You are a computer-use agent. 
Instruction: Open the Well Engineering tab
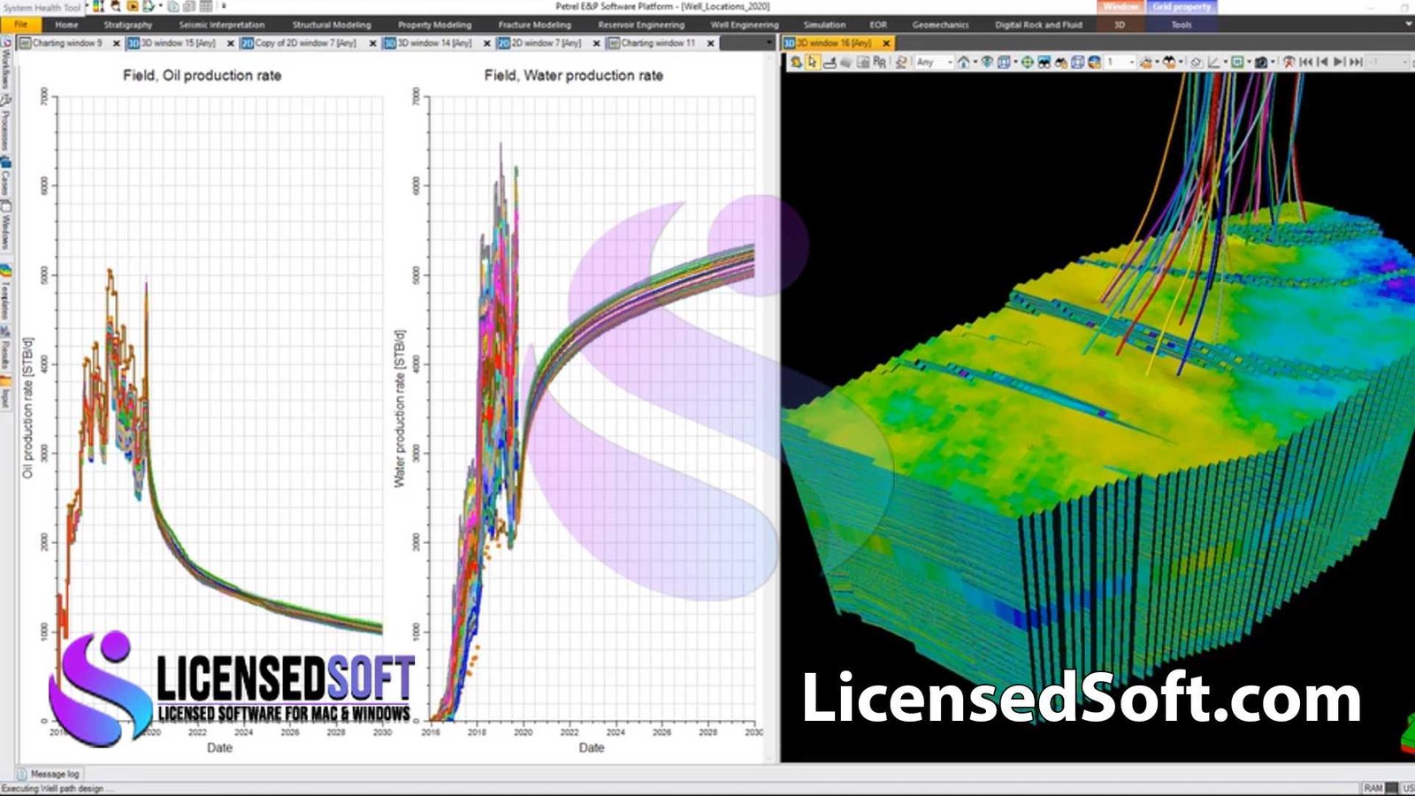pyautogui.click(x=745, y=25)
